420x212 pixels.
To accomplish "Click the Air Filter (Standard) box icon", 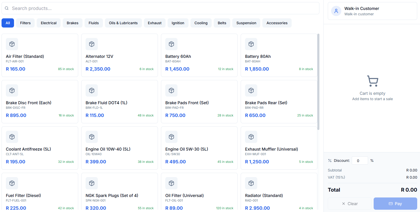I will click(12, 44).
